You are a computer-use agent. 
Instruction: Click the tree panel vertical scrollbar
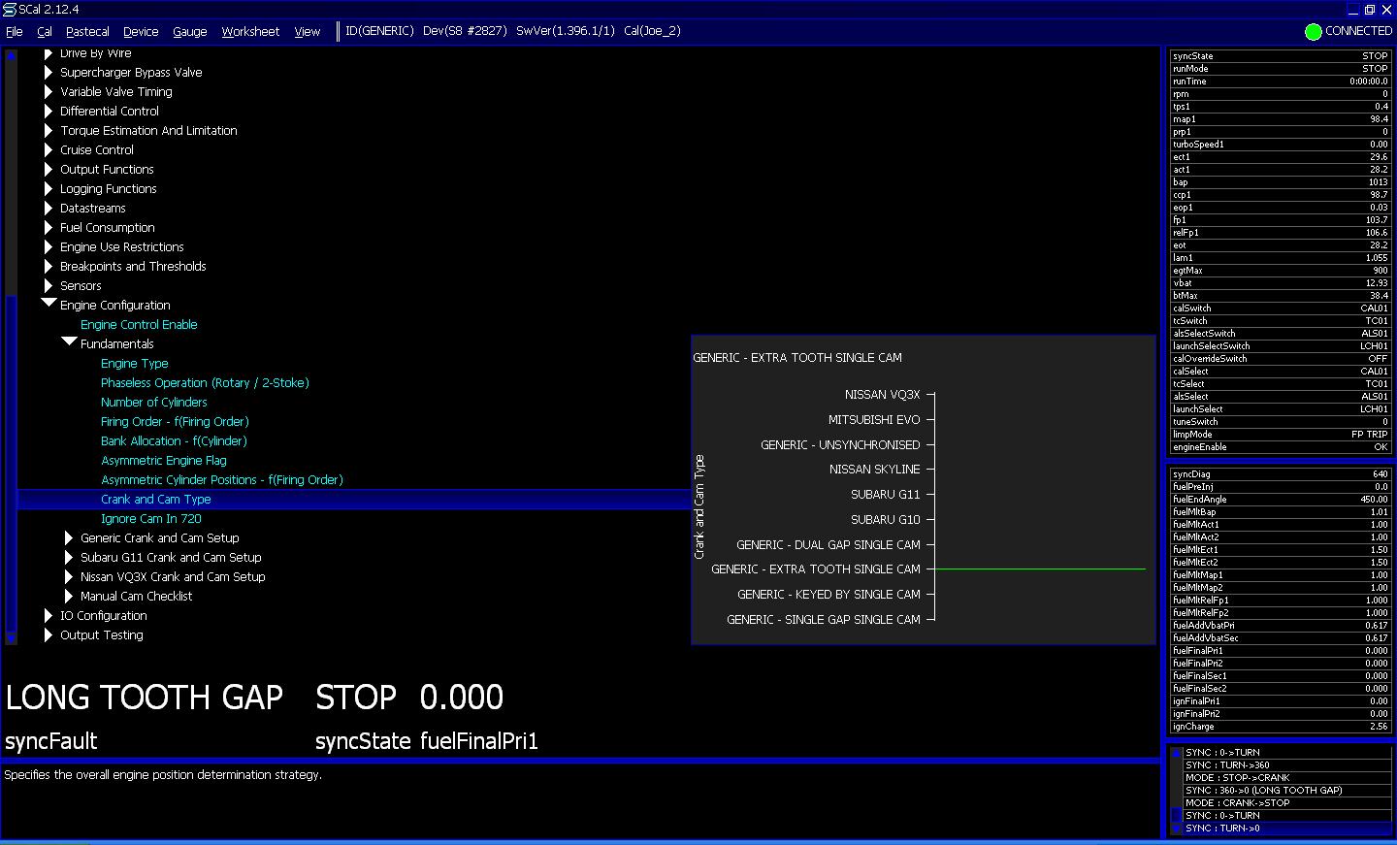click(x=11, y=346)
